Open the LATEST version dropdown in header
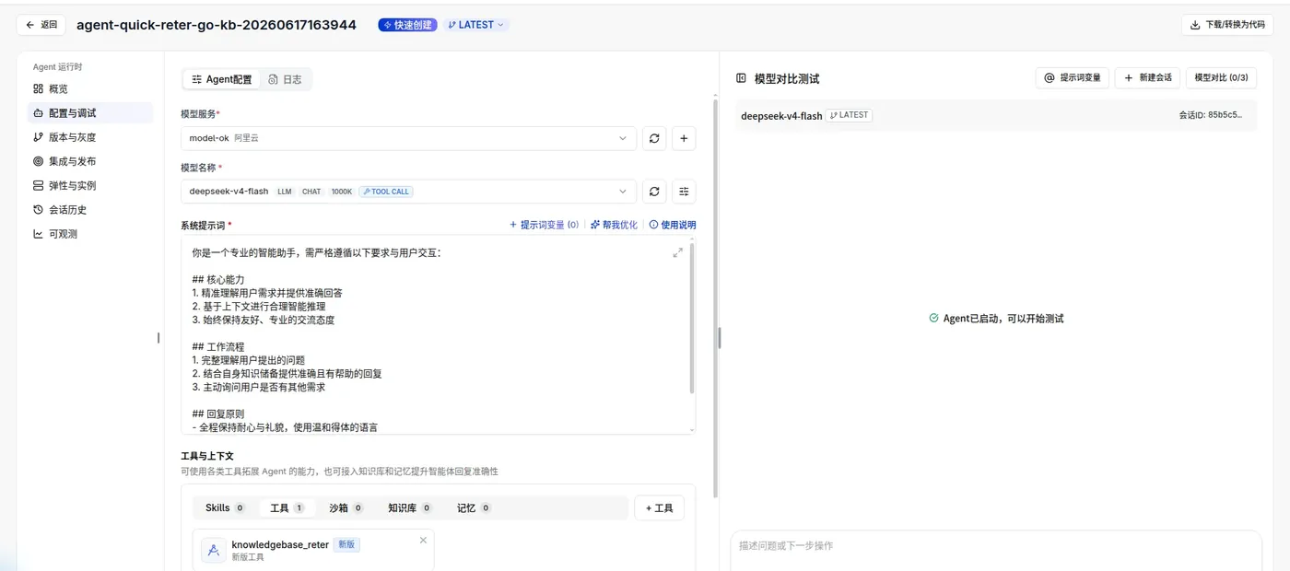Image resolution: width=1290 pixels, height=571 pixels. point(475,25)
